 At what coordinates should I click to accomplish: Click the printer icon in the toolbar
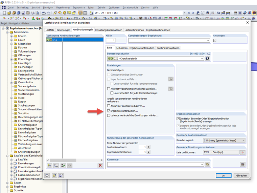[33, 13]
